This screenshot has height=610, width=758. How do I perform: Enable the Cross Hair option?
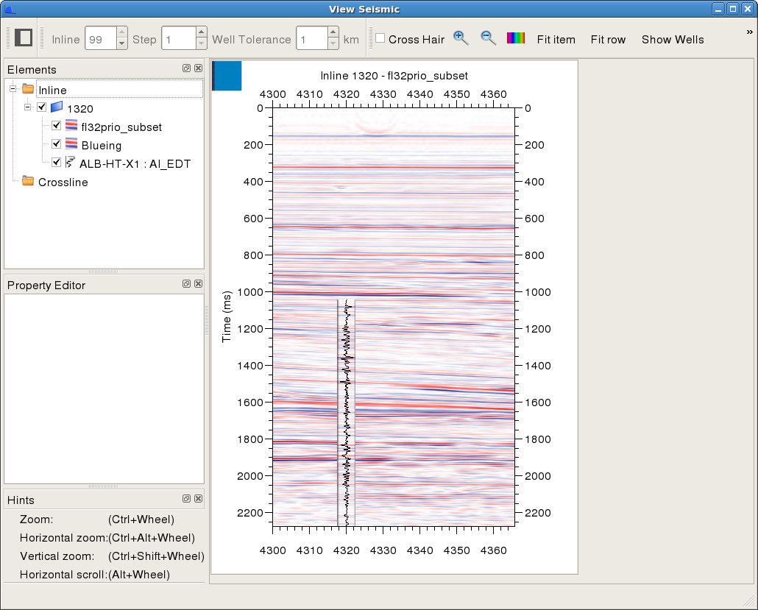point(380,40)
